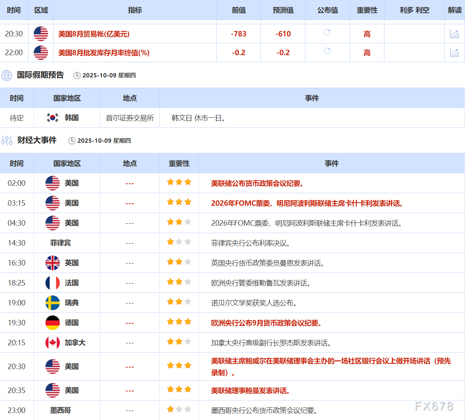The height and width of the screenshot is (420, 465).
Task: Click the globe icon beside 国际假期预告
Action: point(7,75)
